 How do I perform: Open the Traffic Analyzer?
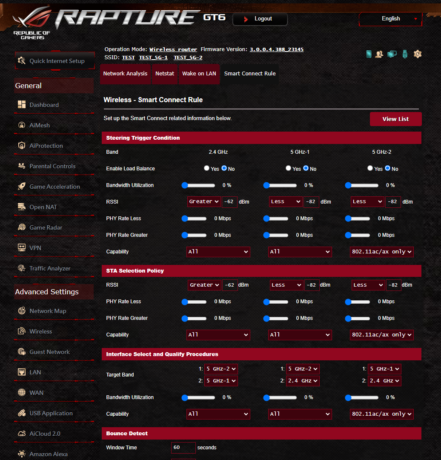[51, 268]
